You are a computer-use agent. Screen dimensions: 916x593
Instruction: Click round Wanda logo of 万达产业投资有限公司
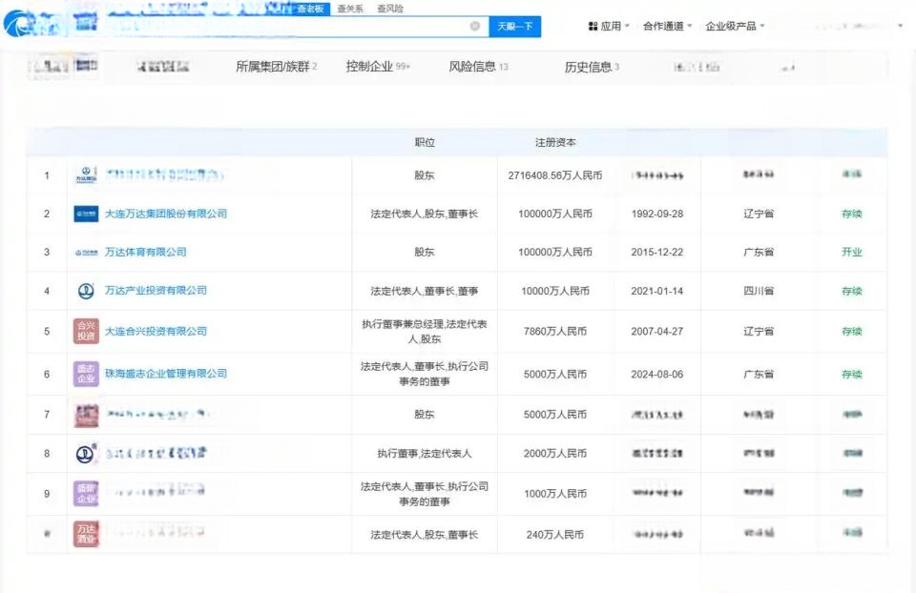(86, 291)
